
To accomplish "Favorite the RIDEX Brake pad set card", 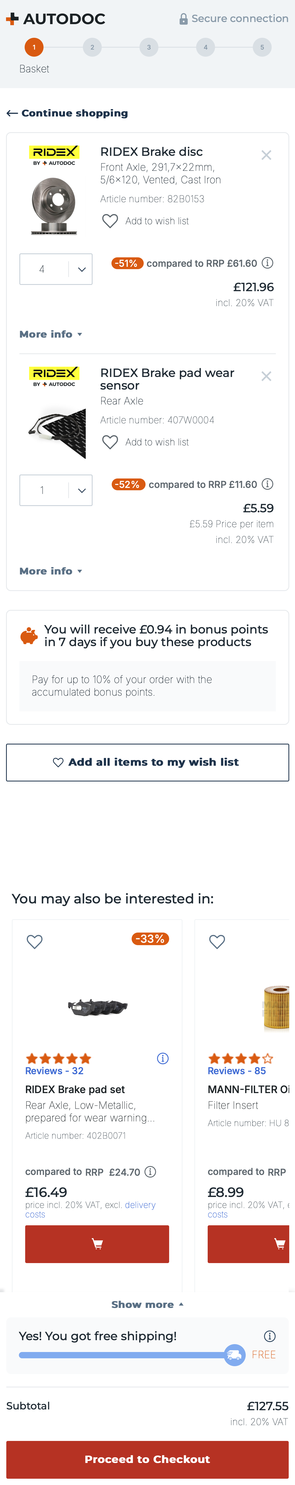I will click(35, 941).
